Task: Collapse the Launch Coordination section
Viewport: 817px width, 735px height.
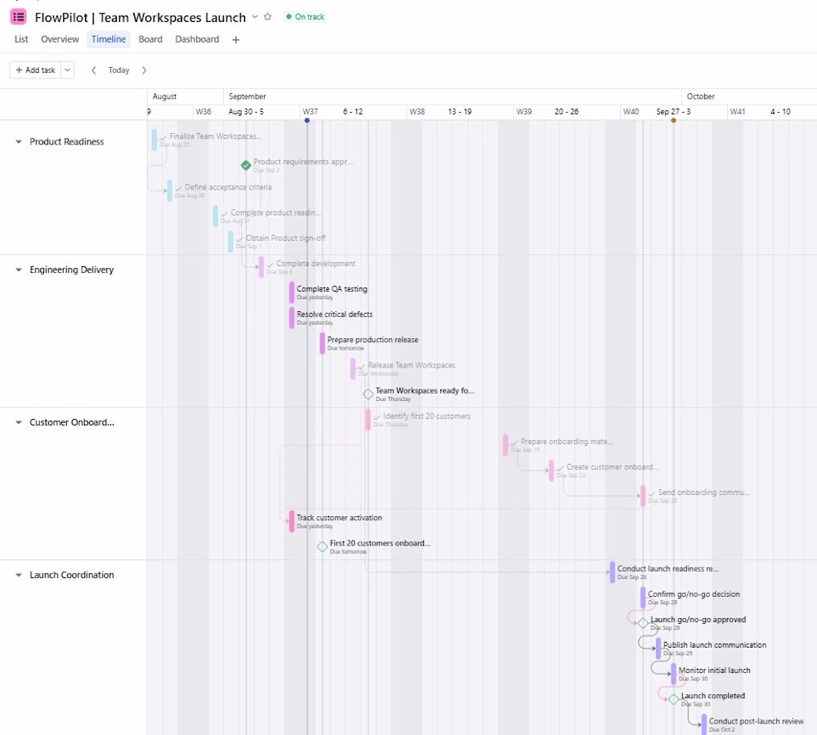Action: pyautogui.click(x=19, y=575)
